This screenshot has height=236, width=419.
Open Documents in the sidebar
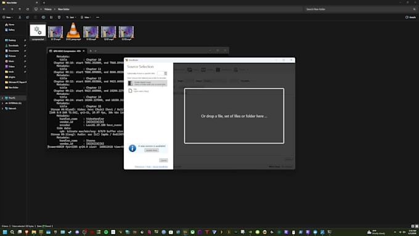pos(13,51)
